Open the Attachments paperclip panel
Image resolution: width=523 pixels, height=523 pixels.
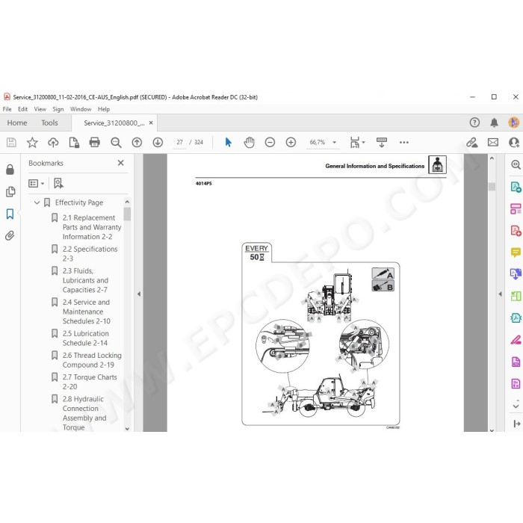(10, 236)
